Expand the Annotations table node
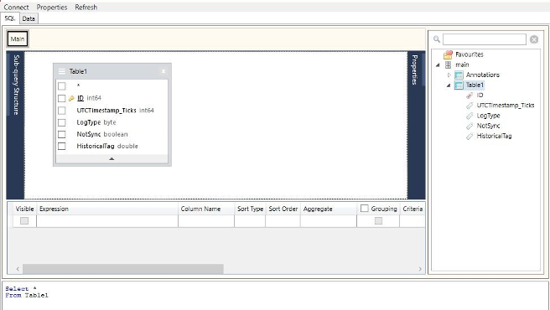Viewport: 550px width, 310px height. (x=449, y=75)
